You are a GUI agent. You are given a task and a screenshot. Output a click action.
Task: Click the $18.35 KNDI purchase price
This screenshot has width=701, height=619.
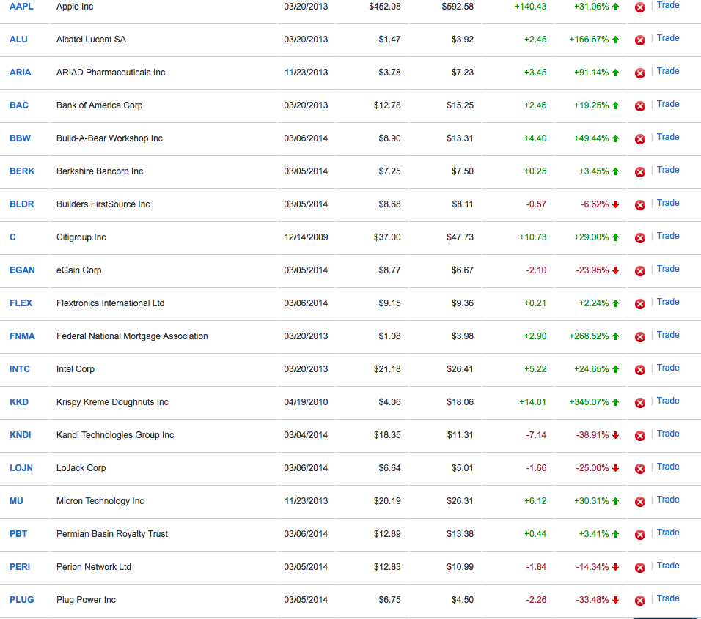click(387, 435)
